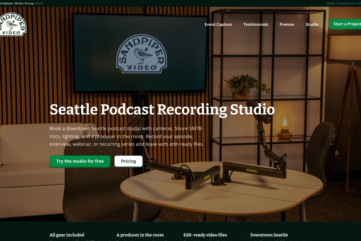Viewport: 361px width, 241px height.
Task: Go to Testimonials in the navigation
Action: point(256,24)
